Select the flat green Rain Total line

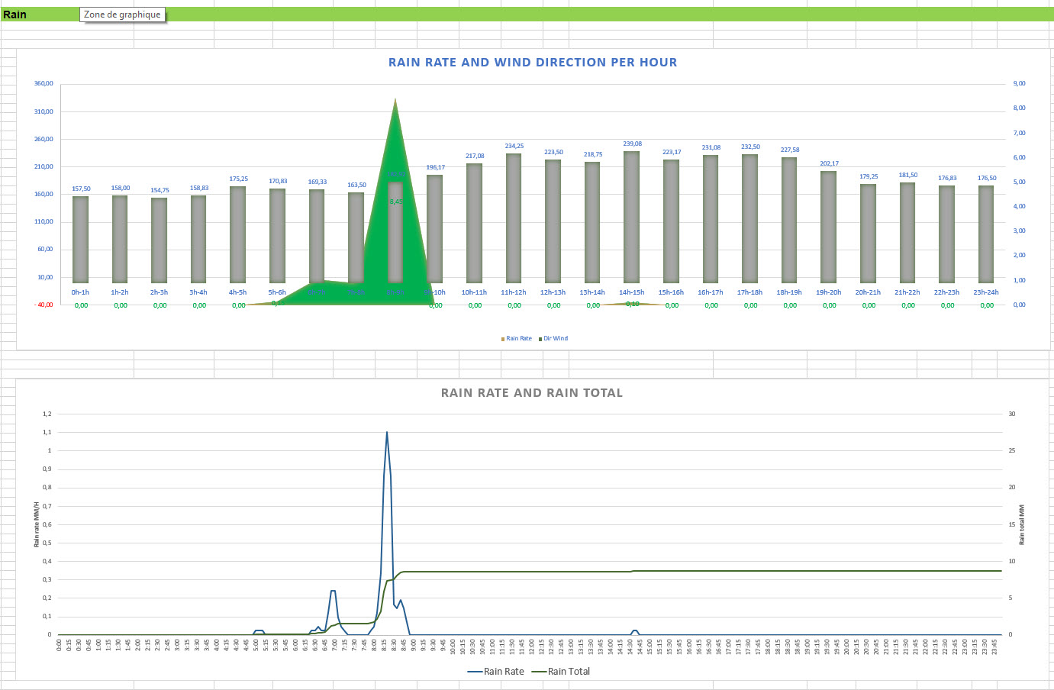(x=763, y=571)
